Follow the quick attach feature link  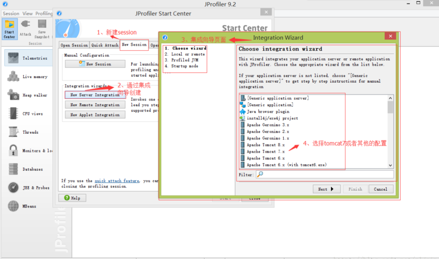click(x=117, y=181)
